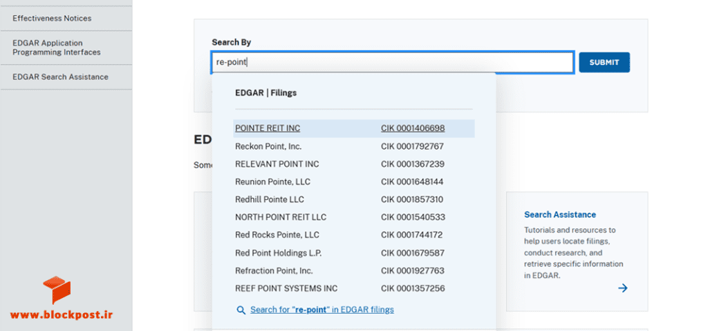Click CIK 0001927763 entry
The height and width of the screenshot is (331, 708).
(x=413, y=271)
